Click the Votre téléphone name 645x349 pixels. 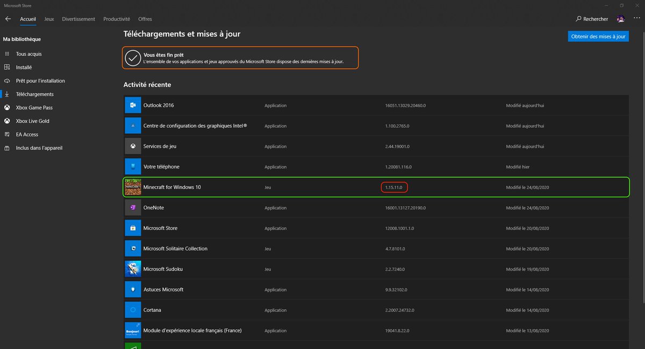click(x=161, y=166)
